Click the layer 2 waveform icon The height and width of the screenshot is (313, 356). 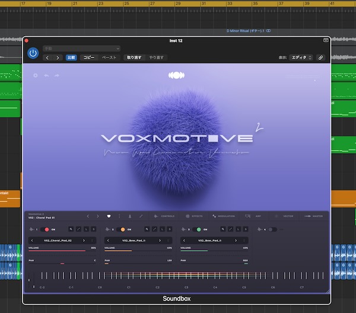coord(107,229)
